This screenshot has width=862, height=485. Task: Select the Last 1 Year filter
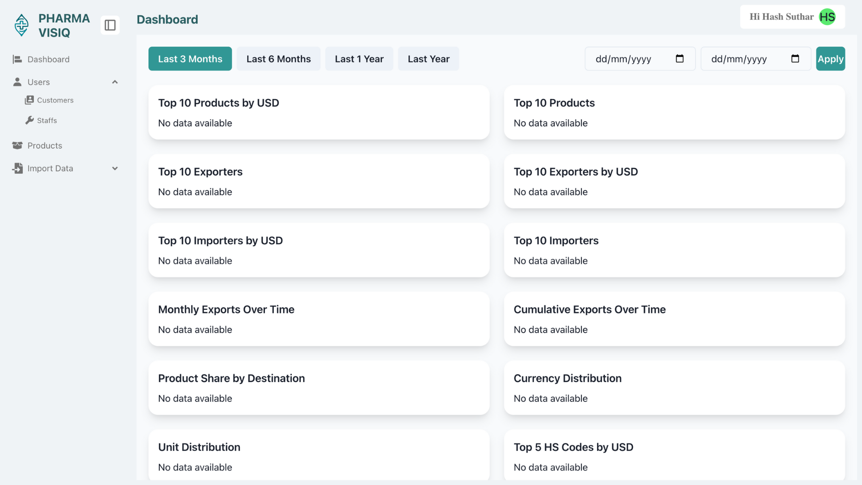pyautogui.click(x=359, y=59)
